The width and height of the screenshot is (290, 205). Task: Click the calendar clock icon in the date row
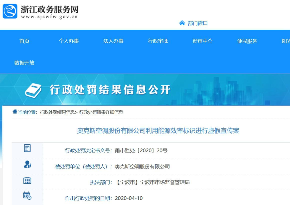[27, 196]
